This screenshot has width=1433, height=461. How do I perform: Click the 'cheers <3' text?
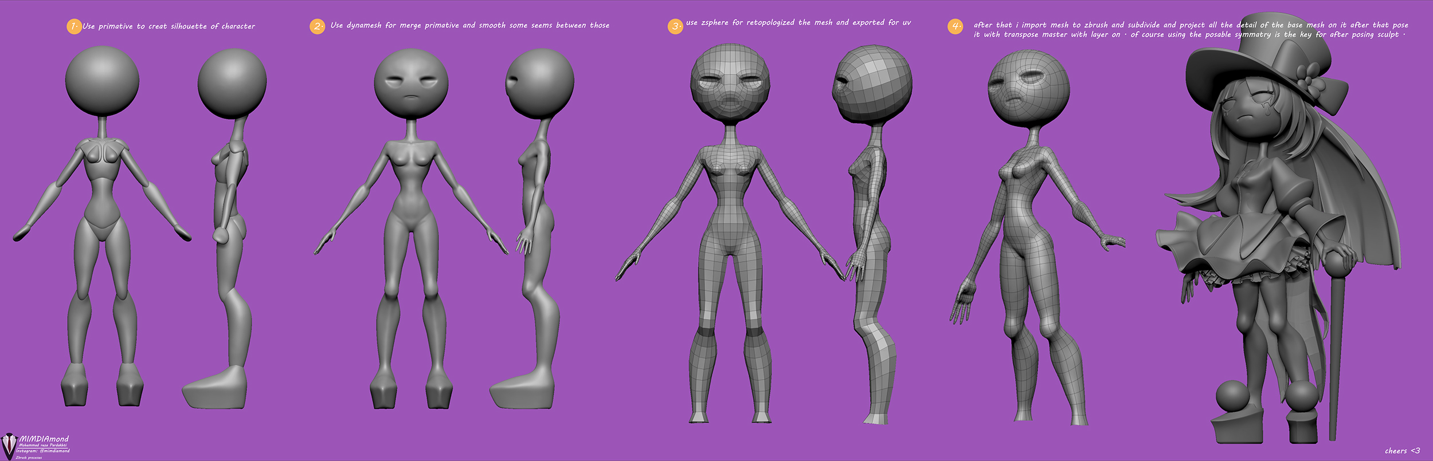pyautogui.click(x=1402, y=451)
